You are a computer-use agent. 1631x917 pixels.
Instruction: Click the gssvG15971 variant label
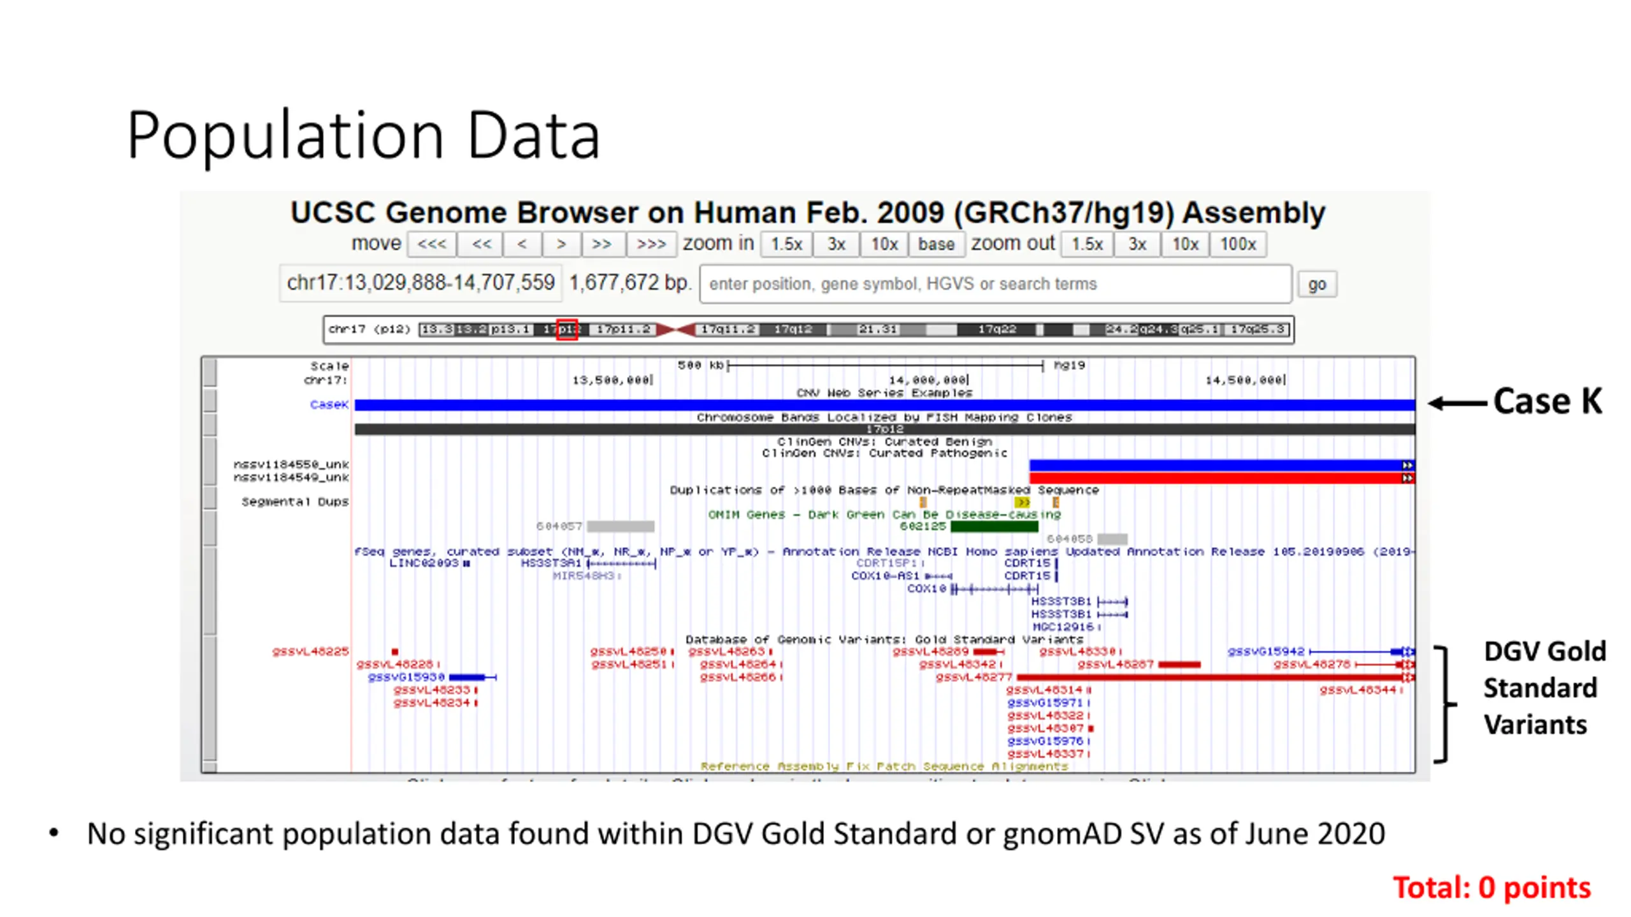point(1045,703)
